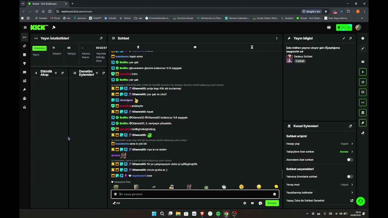This screenshot has width=388, height=218.
Task: Click the browser address bar URL
Action: coord(77,12)
